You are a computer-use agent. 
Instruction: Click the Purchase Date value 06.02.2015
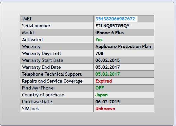click(x=108, y=102)
